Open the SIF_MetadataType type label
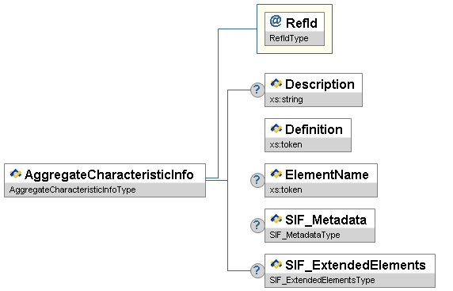 pyautogui.click(x=304, y=235)
